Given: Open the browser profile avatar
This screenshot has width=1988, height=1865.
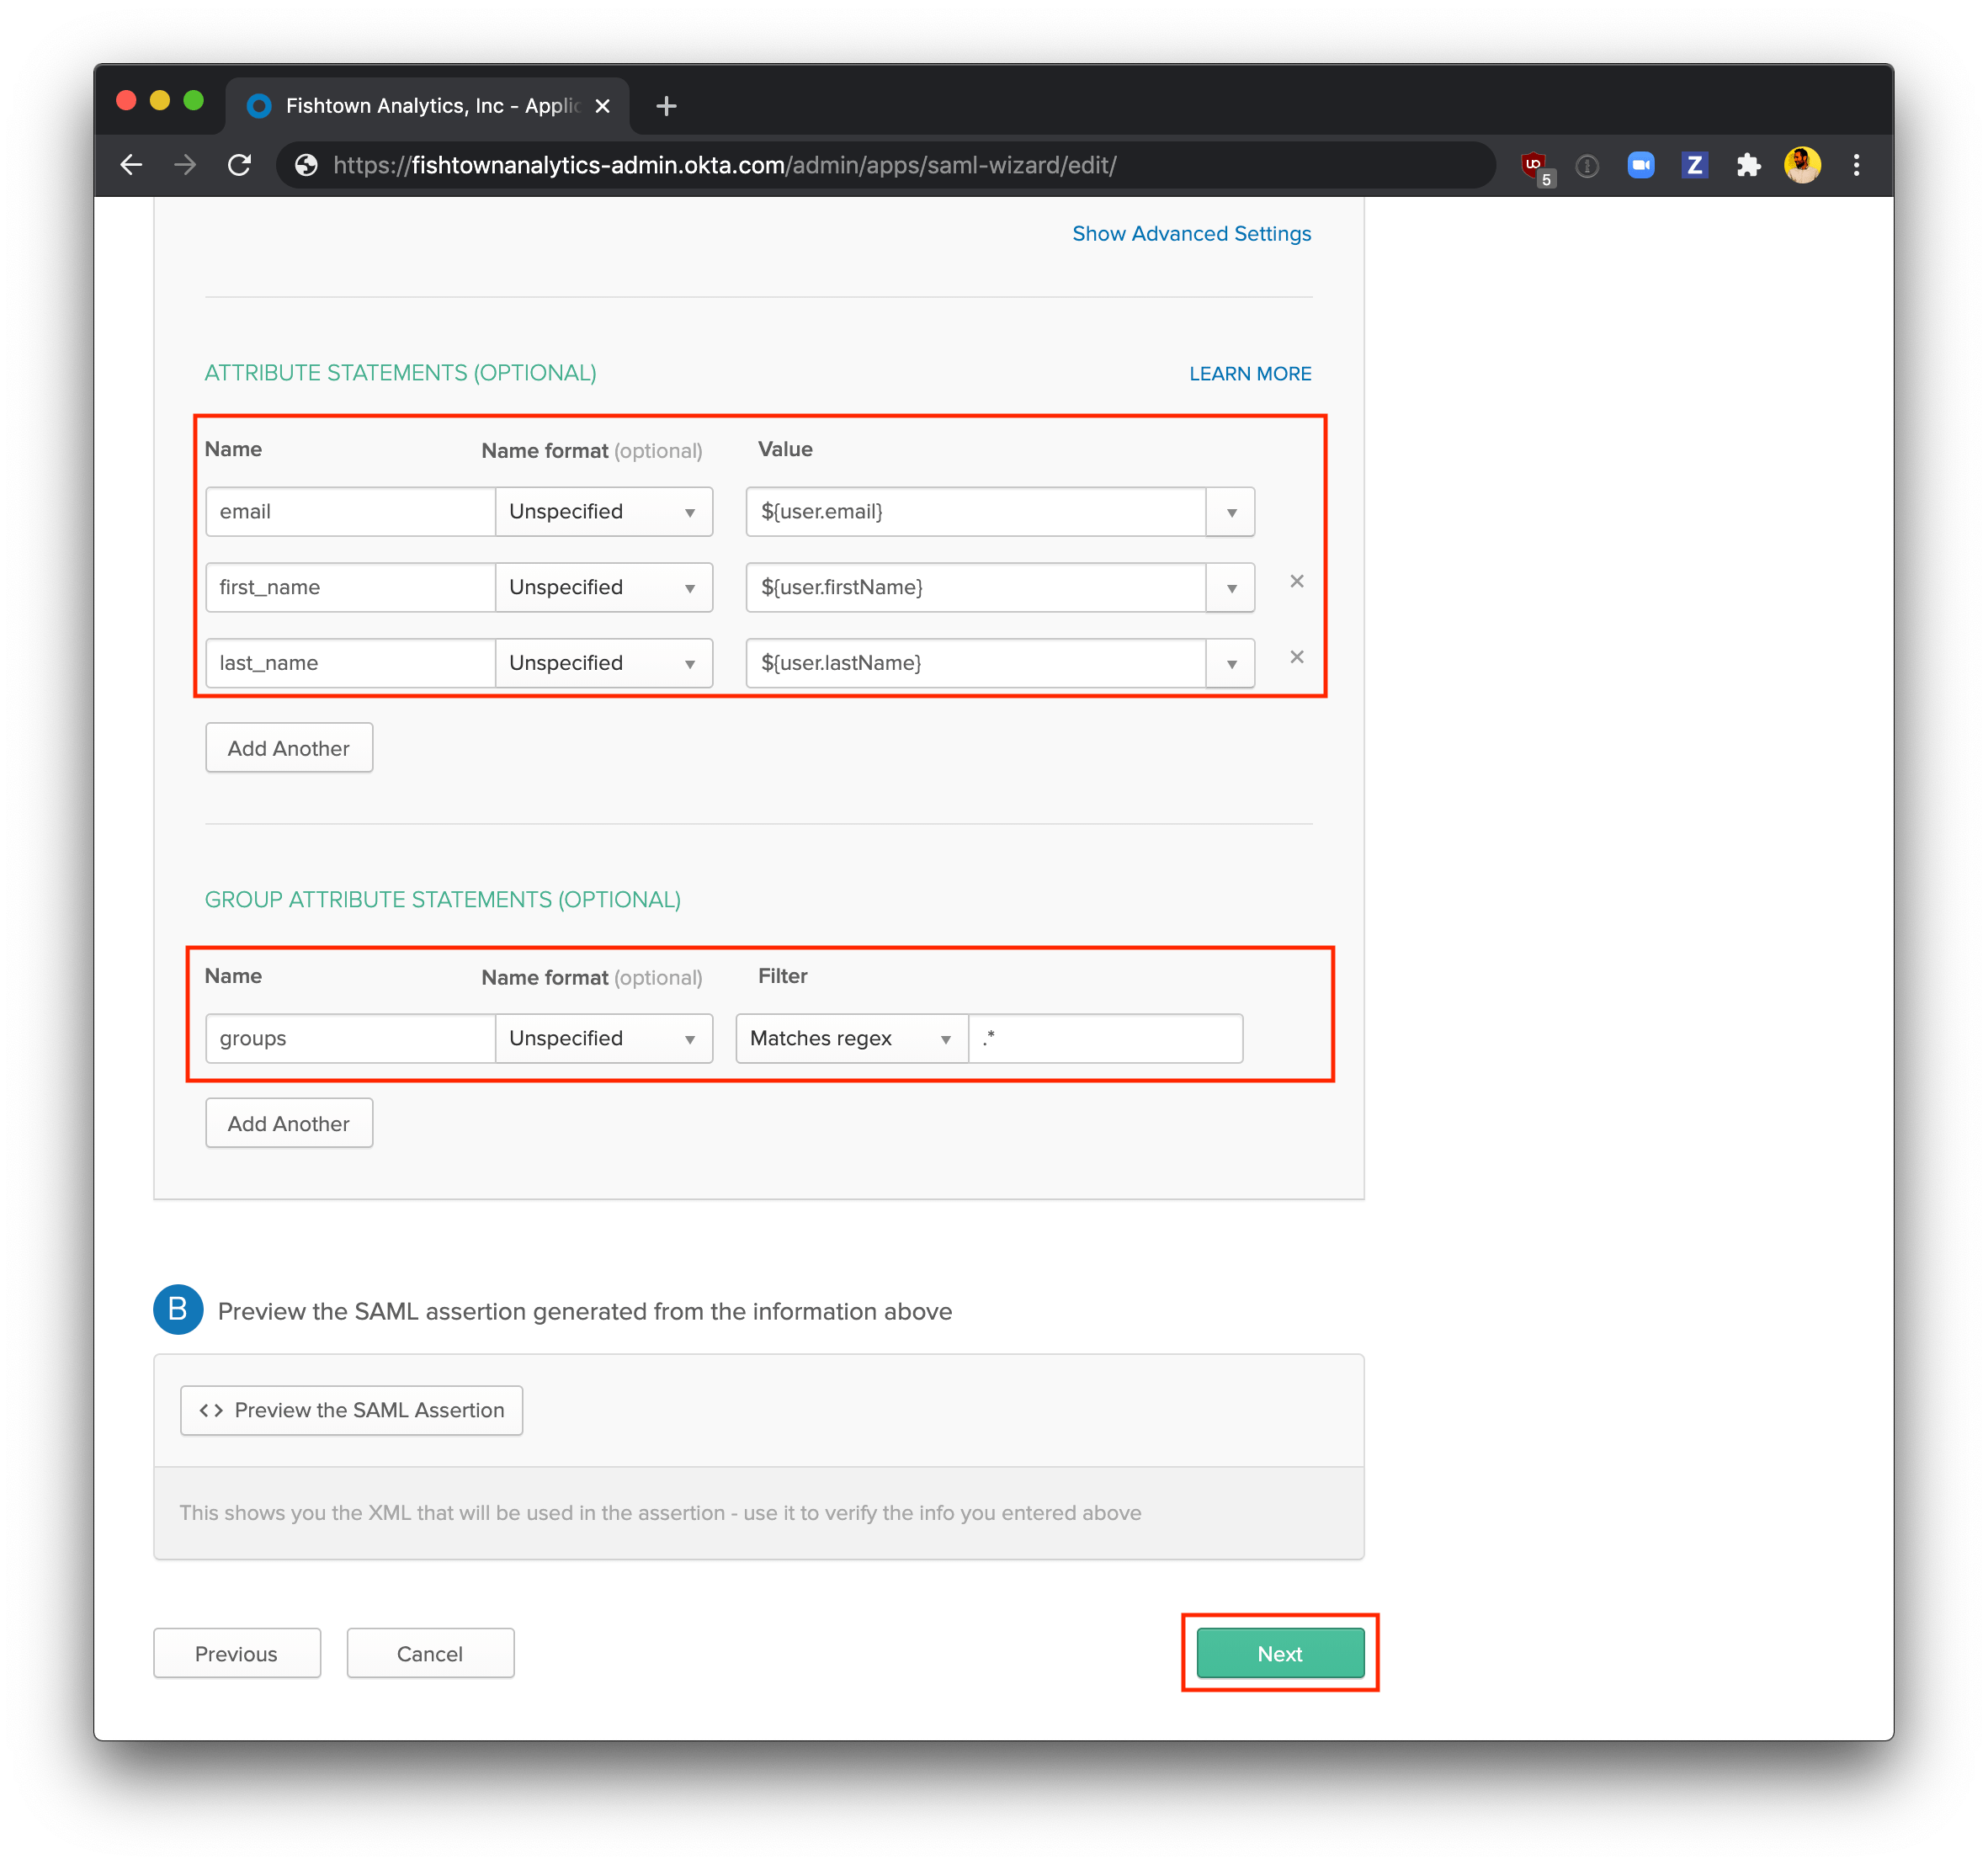Looking at the screenshot, I should [1803, 165].
